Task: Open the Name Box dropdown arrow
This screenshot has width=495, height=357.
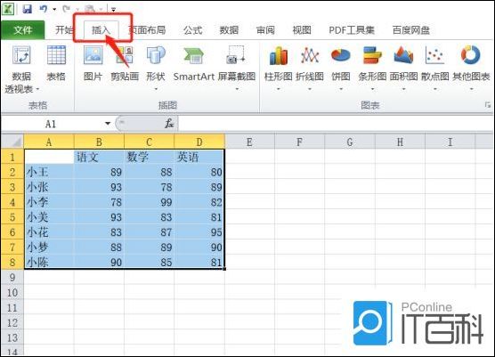Action: point(108,124)
